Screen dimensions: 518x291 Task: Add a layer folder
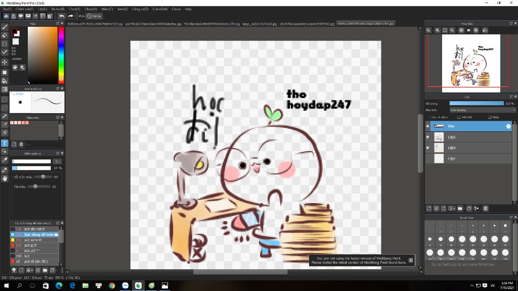(x=460, y=208)
